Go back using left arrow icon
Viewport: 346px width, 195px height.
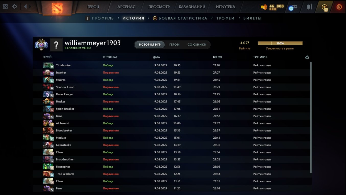[x=25, y=6]
